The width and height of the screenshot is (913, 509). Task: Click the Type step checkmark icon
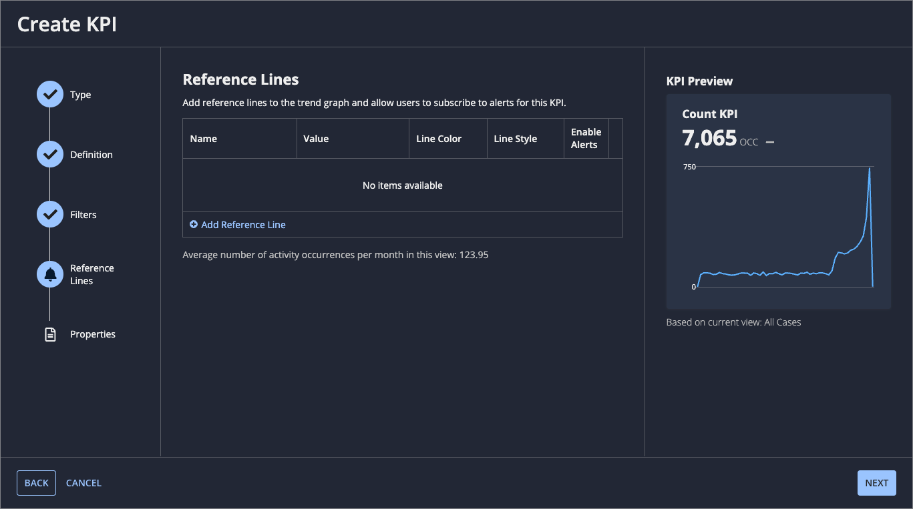tap(50, 95)
